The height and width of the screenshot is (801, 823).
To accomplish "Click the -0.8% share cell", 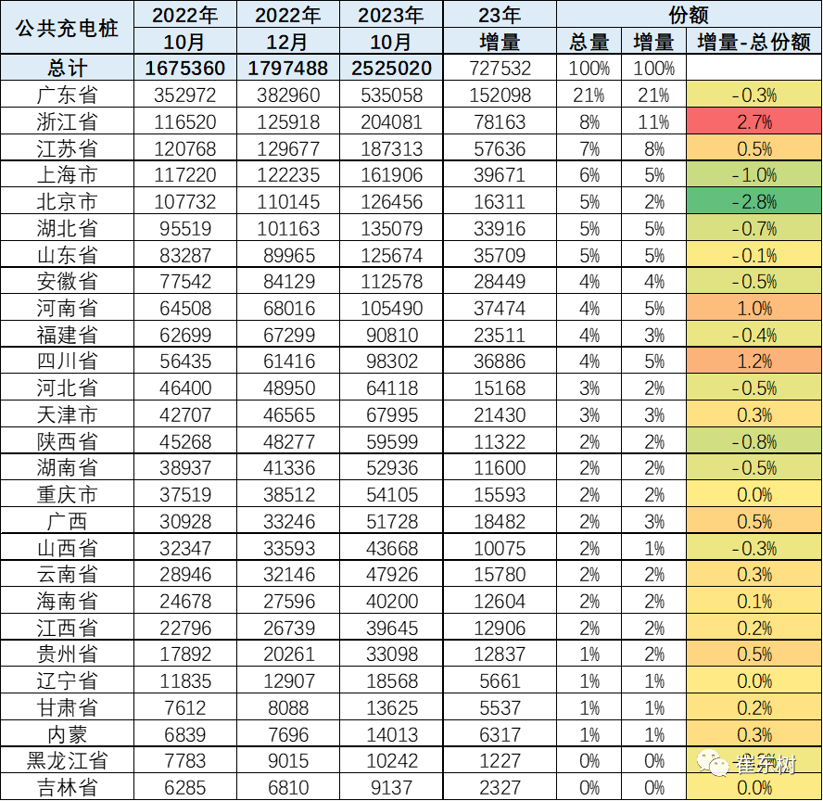I will point(753,441).
